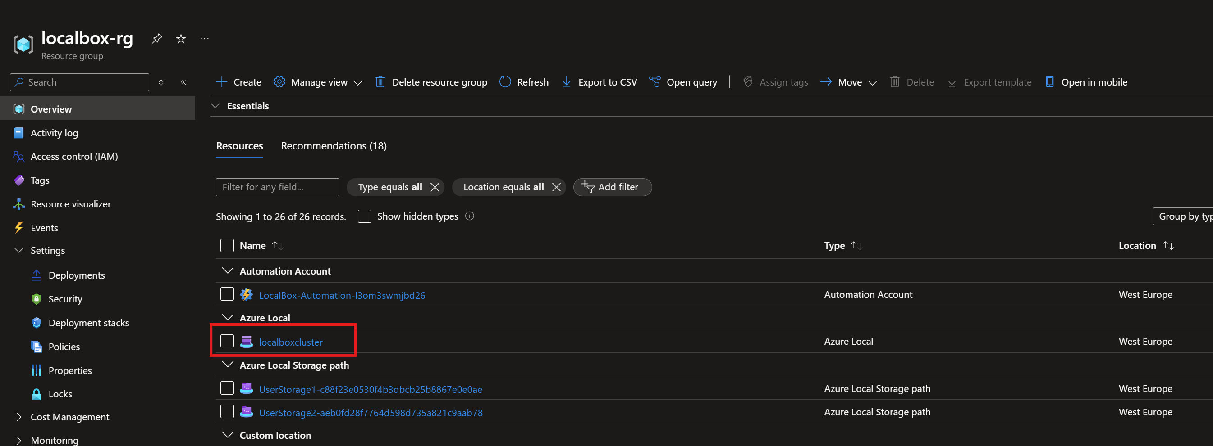This screenshot has width=1213, height=446.
Task: Refresh the resource list
Action: (x=524, y=82)
